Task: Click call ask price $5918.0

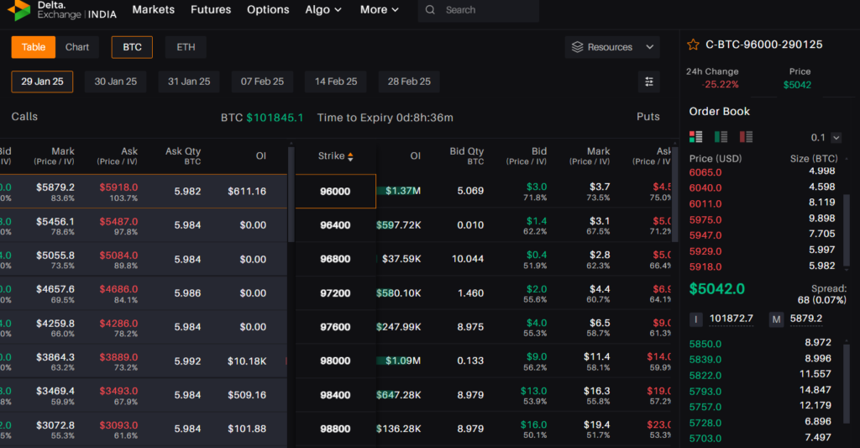Action: [118, 187]
